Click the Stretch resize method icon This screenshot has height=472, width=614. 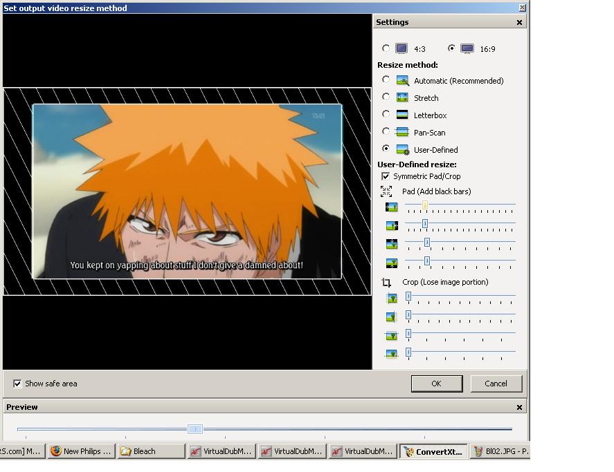tap(402, 97)
